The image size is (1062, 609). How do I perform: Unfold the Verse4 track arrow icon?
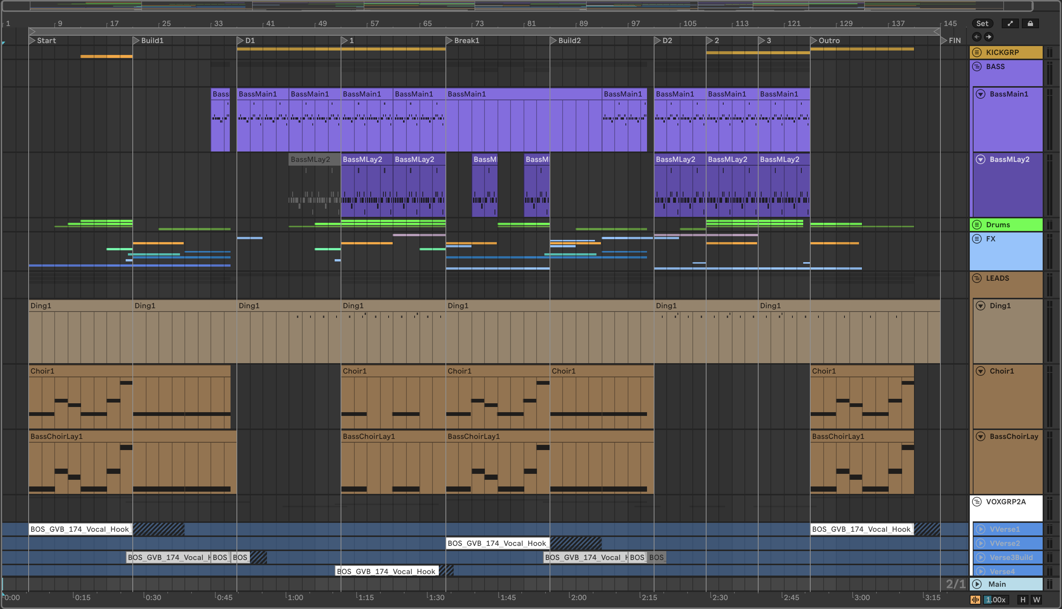981,571
